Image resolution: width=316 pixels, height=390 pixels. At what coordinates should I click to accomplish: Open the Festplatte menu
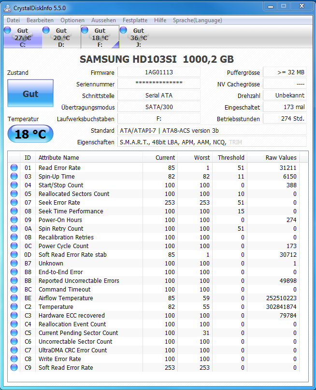pyautogui.click(x=135, y=20)
